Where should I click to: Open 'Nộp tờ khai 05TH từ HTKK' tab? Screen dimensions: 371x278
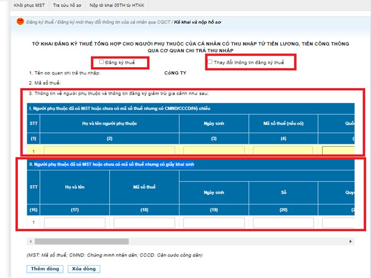tap(117, 5)
